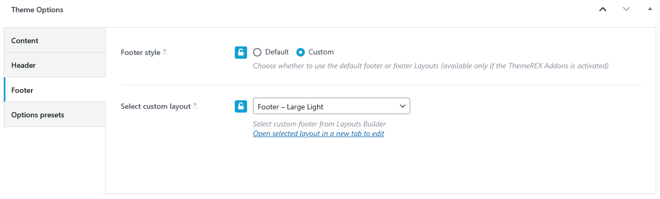Click the Footer style field label

coord(141,52)
